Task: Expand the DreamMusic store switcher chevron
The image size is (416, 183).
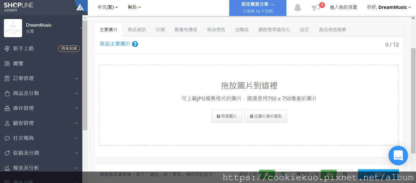Action: pyautogui.click(x=81, y=28)
